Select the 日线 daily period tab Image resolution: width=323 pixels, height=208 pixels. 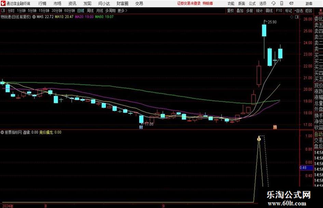click(81, 11)
